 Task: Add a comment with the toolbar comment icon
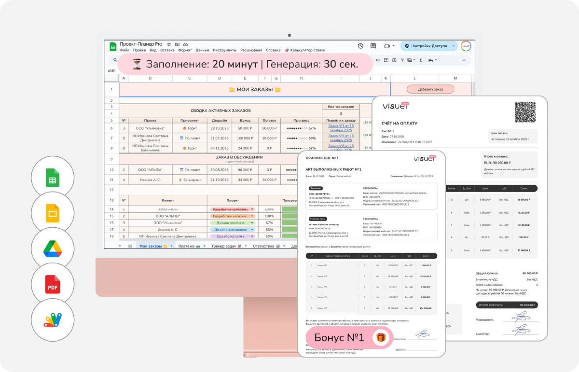[386, 60]
